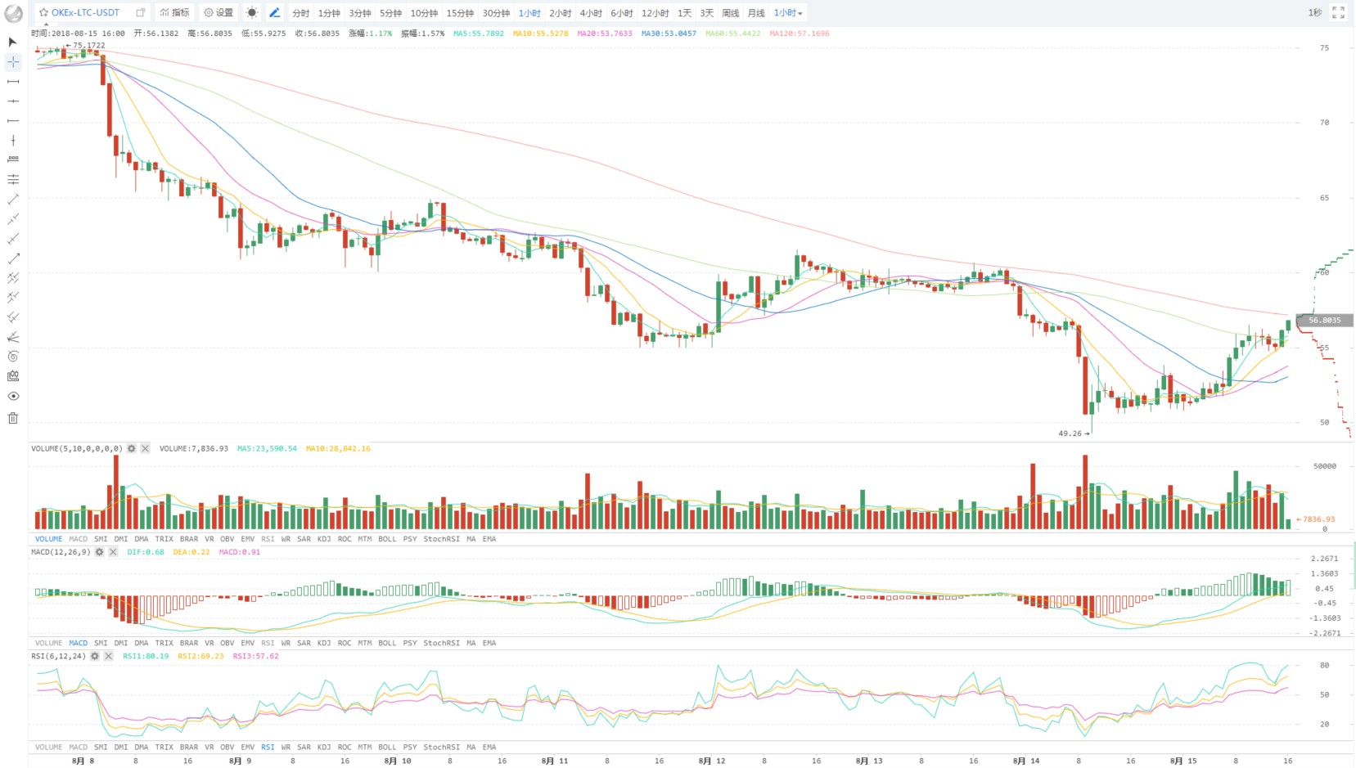Switch first sub-panel to KDJ indicator
The height and width of the screenshot is (768, 1356).
pos(324,539)
